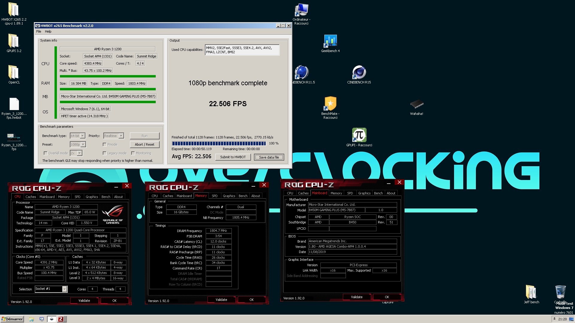This screenshot has width=575, height=323.
Task: Click the Used CPU capabilities text box
Action: click(x=242, y=50)
